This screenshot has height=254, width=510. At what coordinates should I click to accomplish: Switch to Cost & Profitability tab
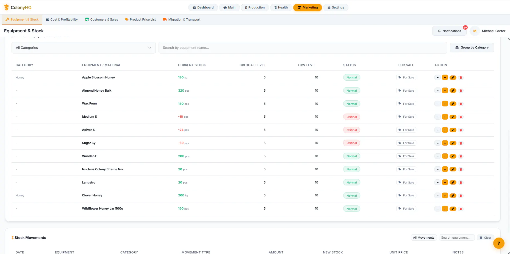coord(62,19)
